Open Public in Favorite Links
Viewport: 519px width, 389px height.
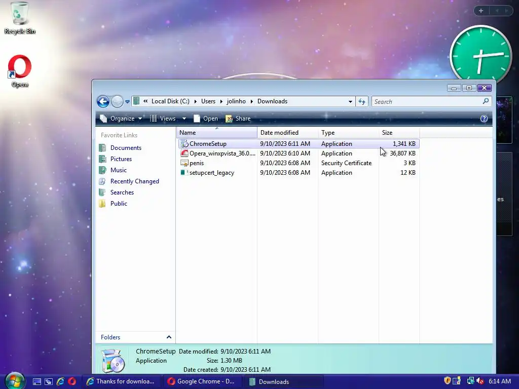(119, 204)
